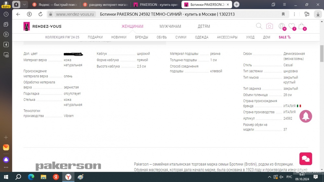
Task: Open ПОДАРКИ menu item
Action: click(x=95, y=37)
